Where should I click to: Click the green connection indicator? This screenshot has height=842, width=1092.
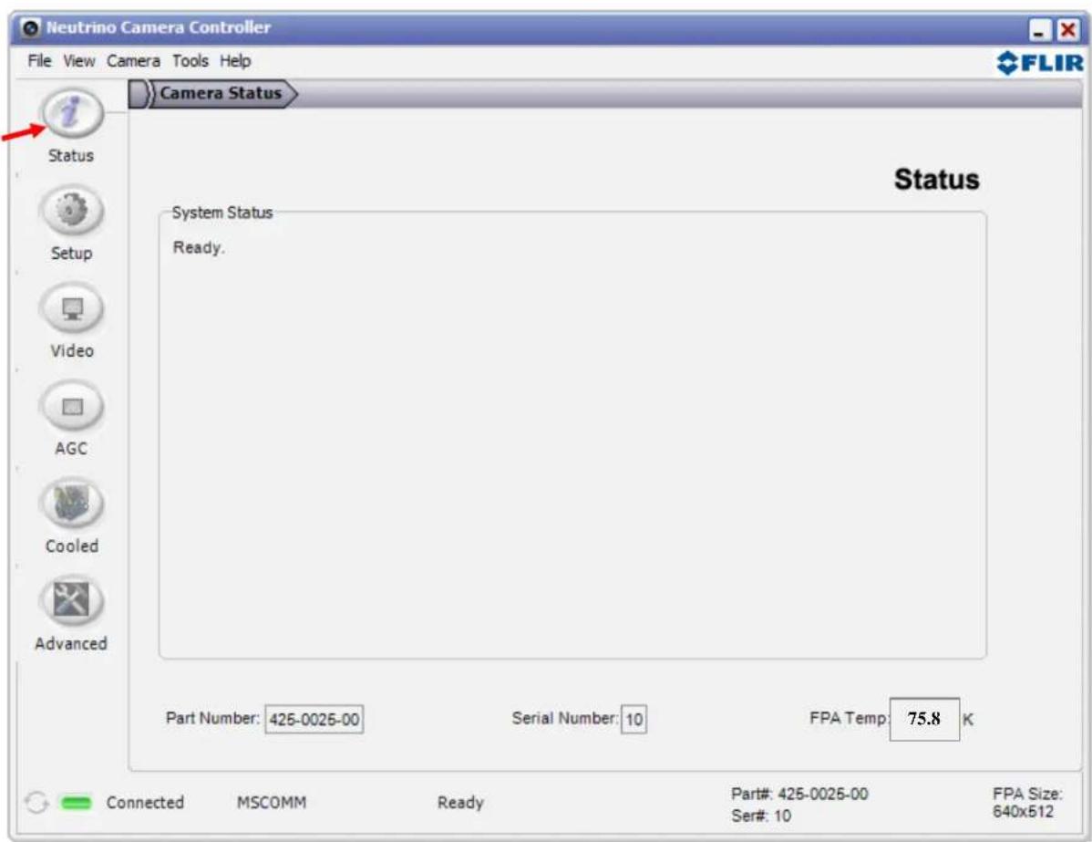click(x=76, y=803)
